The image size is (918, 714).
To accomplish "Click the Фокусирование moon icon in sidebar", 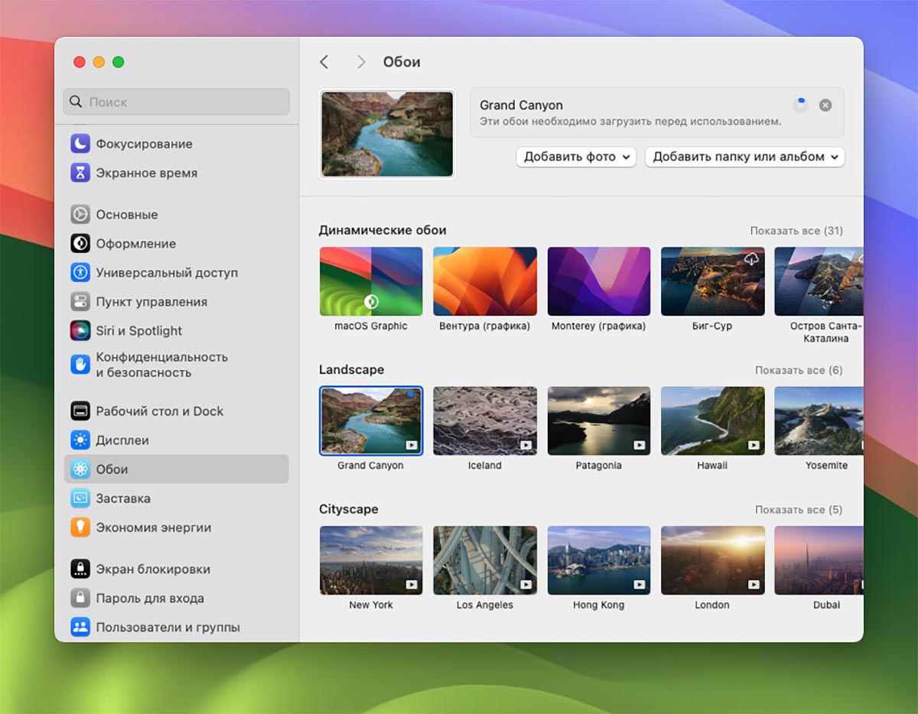I will (80, 144).
